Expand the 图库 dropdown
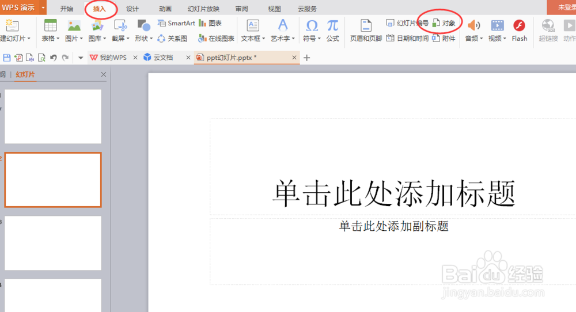 [104, 38]
